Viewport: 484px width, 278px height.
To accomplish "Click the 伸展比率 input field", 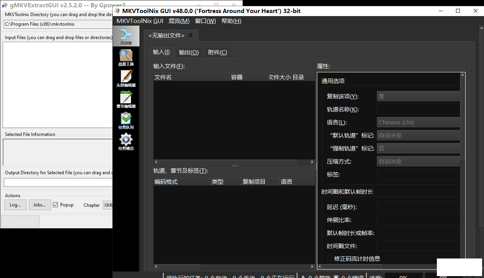I will [x=418, y=220].
